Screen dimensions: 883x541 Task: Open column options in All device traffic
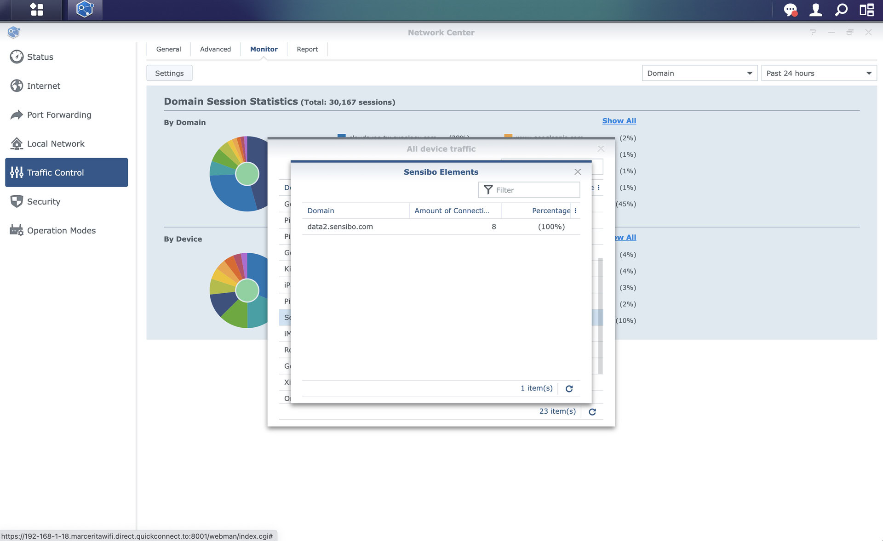(x=598, y=188)
